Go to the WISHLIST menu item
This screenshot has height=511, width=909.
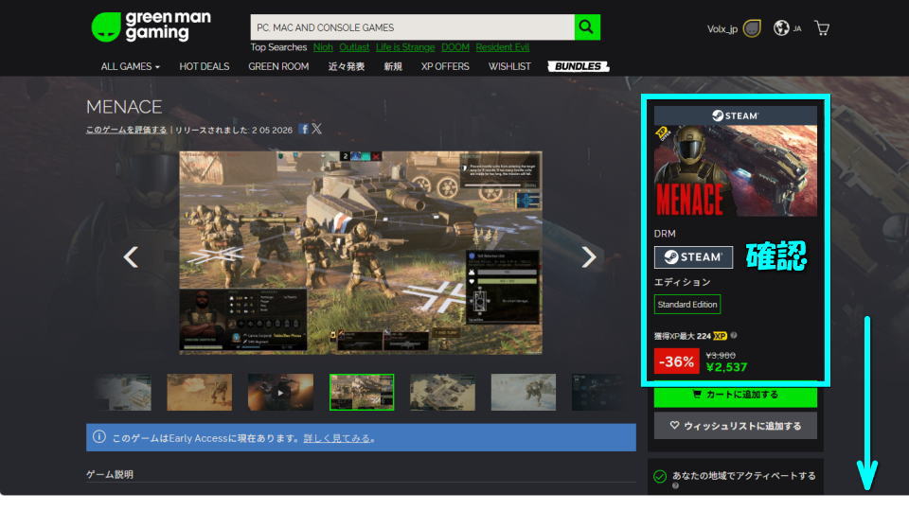509,67
